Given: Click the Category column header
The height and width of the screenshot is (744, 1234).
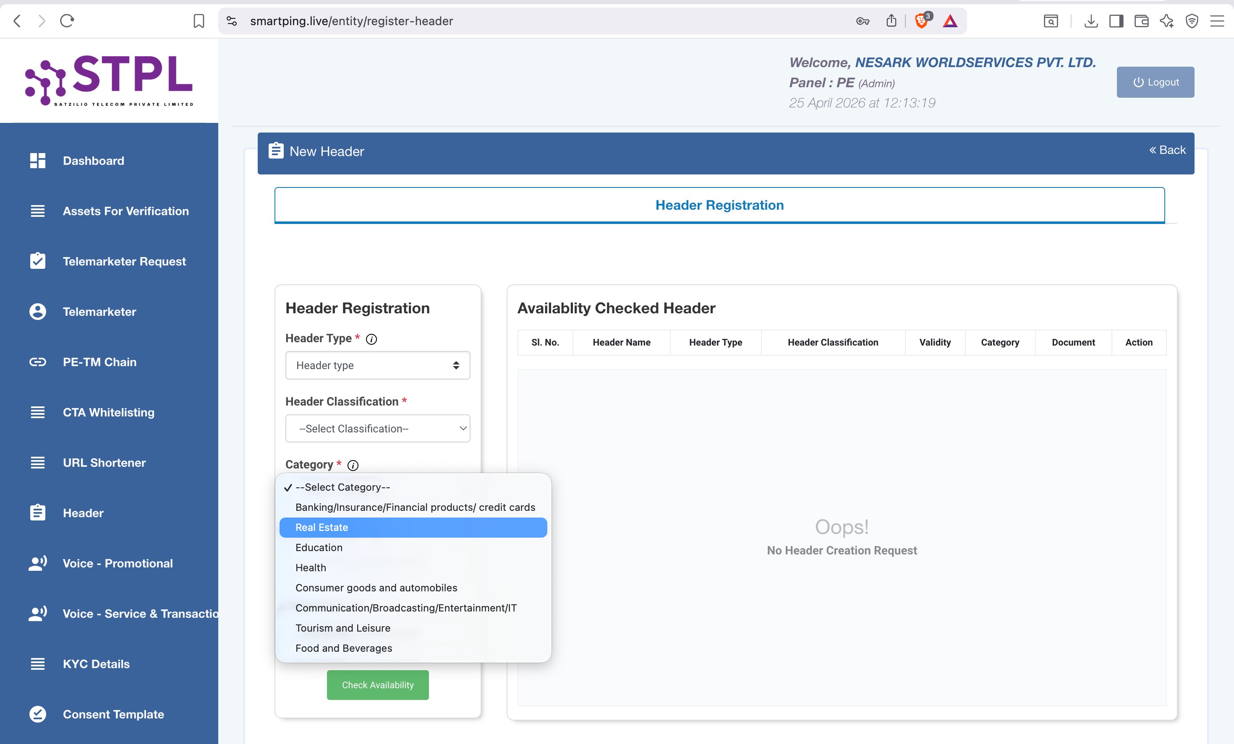Looking at the screenshot, I should [1000, 342].
